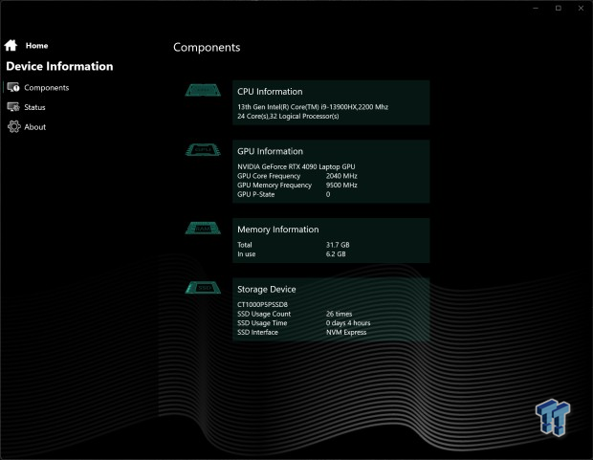Click the 26 times value
Screen dimensions: 593x460
pos(339,314)
